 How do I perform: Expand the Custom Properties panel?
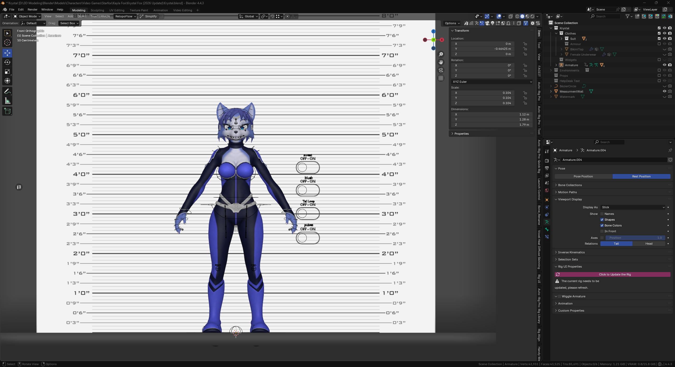[571, 311]
